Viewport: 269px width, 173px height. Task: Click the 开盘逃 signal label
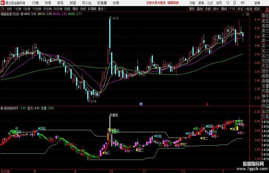[114, 115]
